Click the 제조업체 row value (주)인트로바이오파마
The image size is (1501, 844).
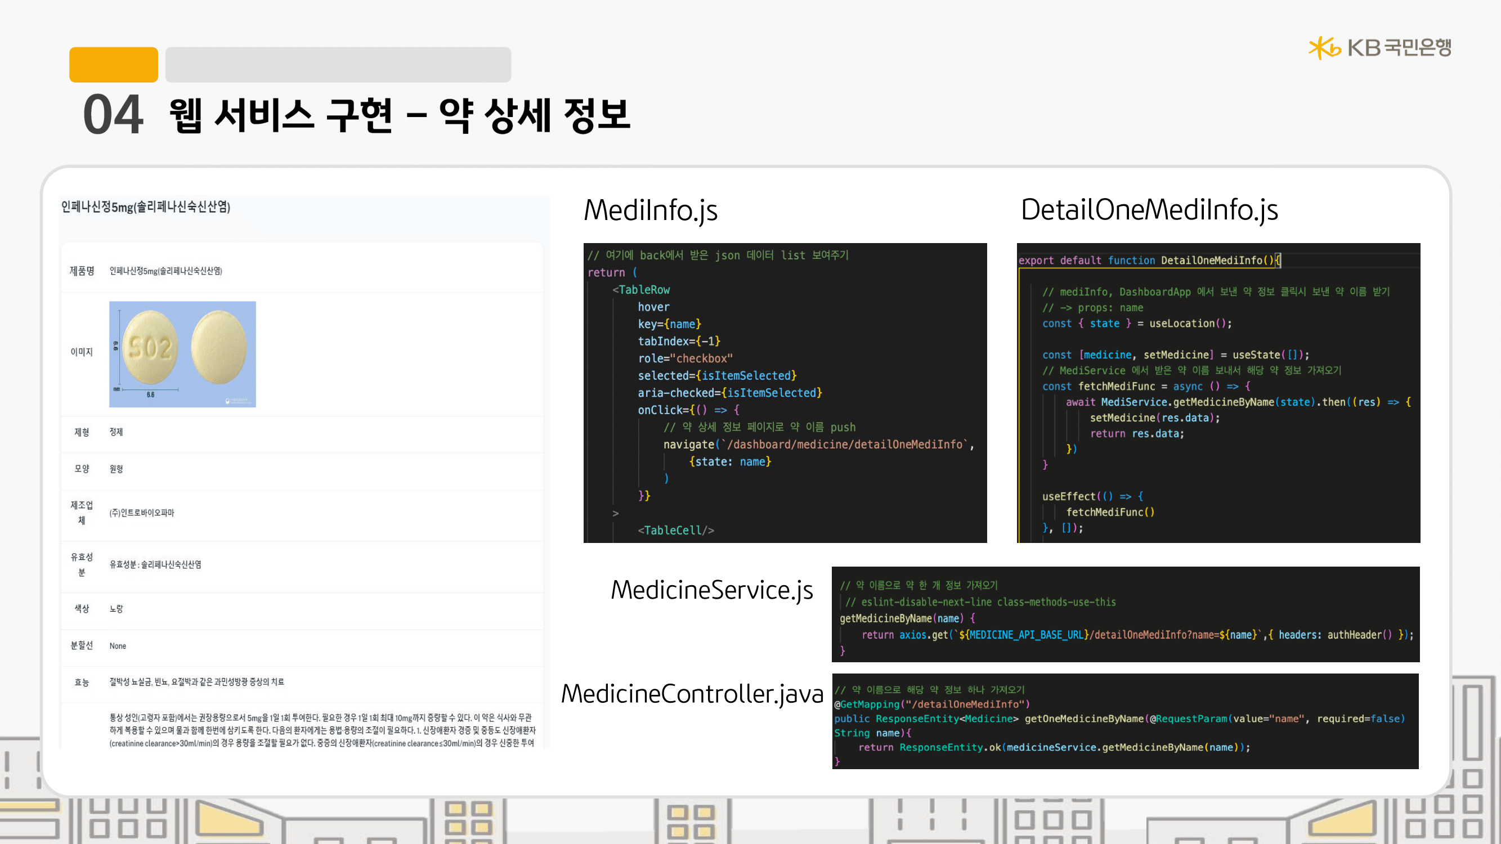tap(142, 513)
